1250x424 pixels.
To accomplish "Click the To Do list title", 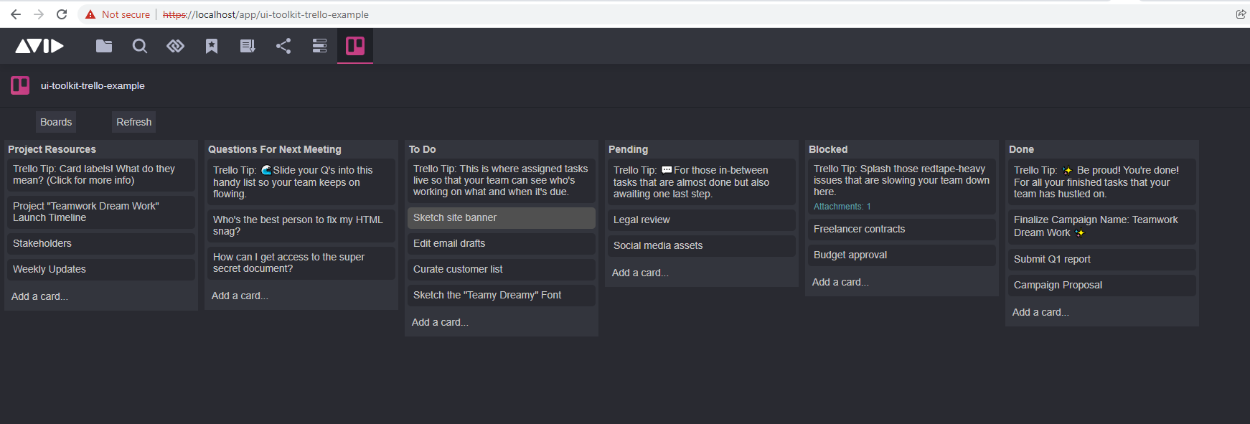I will [422, 149].
